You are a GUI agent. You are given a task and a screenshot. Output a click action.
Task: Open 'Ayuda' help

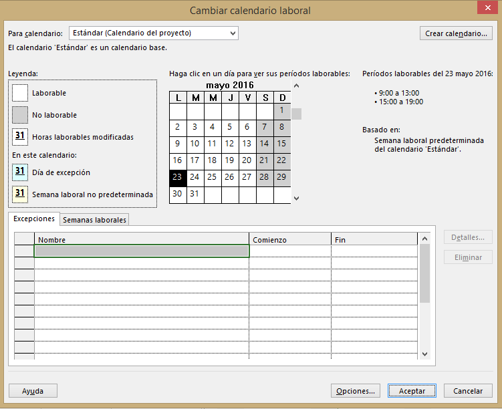point(33,391)
